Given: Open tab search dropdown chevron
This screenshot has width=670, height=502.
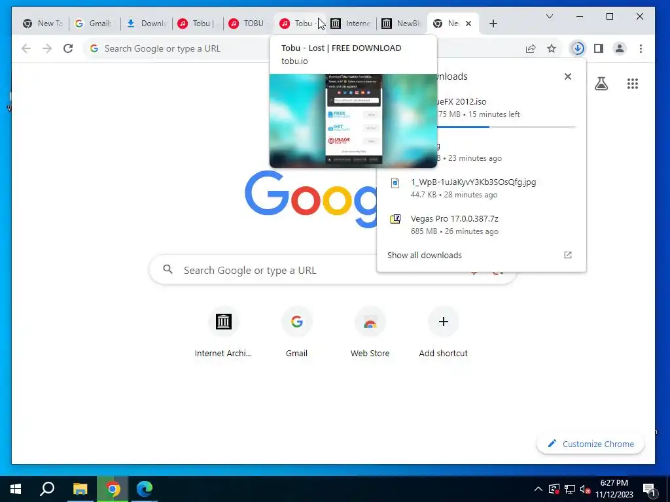Looking at the screenshot, I should [x=550, y=16].
